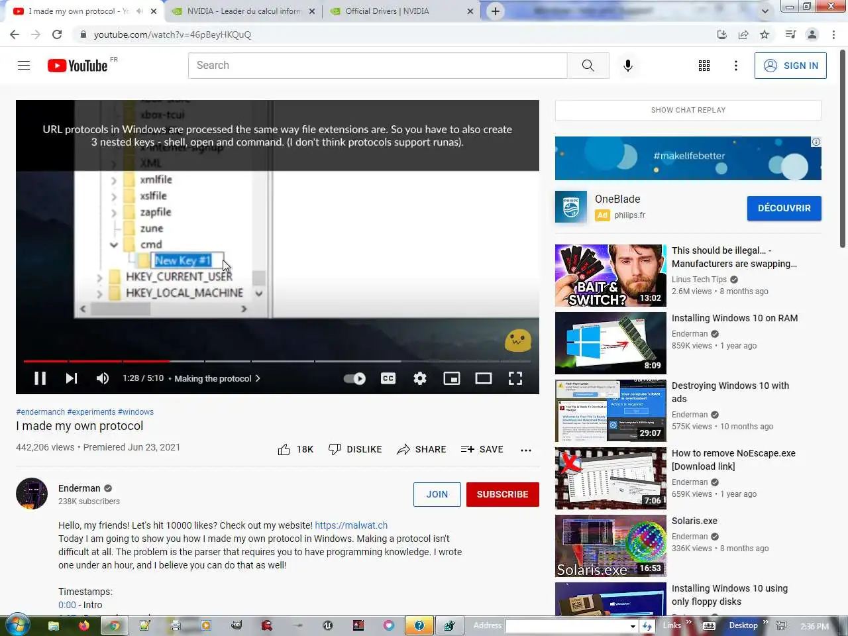The height and width of the screenshot is (636, 848).
Task: Bookmark this page with the star
Action: click(x=765, y=34)
